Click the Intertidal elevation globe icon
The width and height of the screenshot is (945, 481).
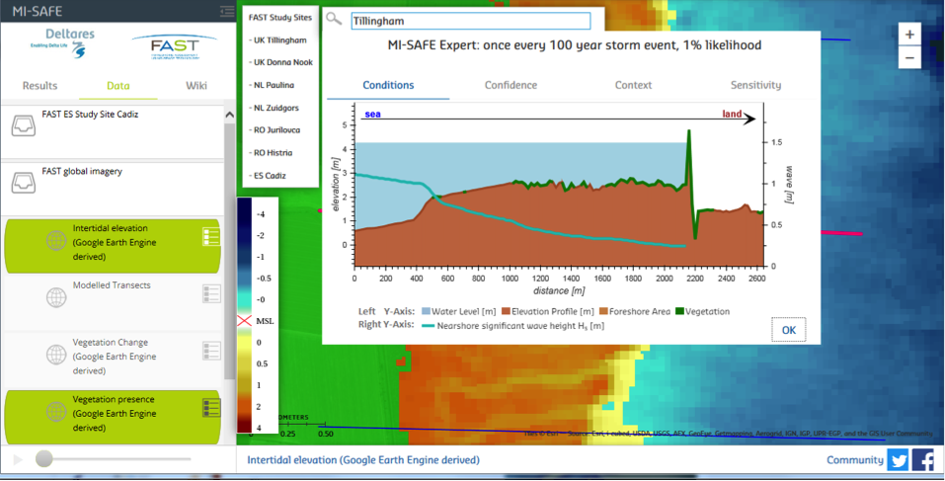[x=56, y=241]
